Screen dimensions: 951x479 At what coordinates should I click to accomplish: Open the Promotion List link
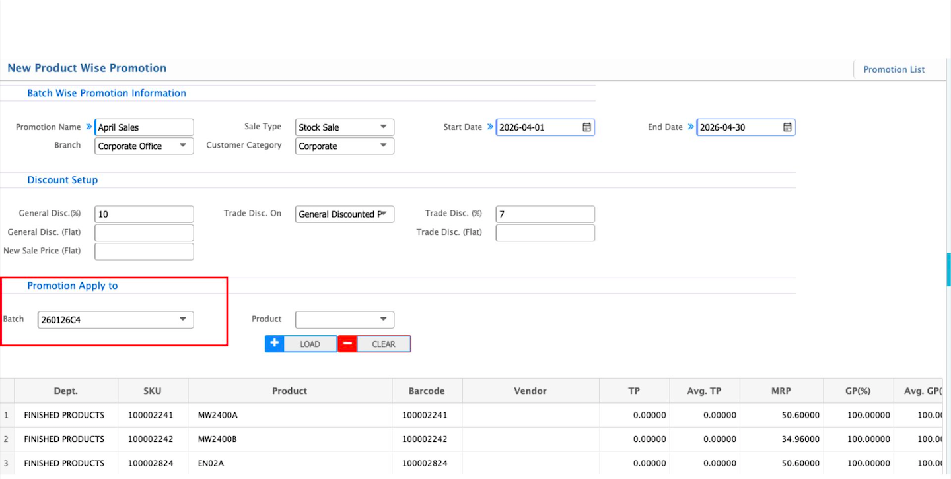894,69
